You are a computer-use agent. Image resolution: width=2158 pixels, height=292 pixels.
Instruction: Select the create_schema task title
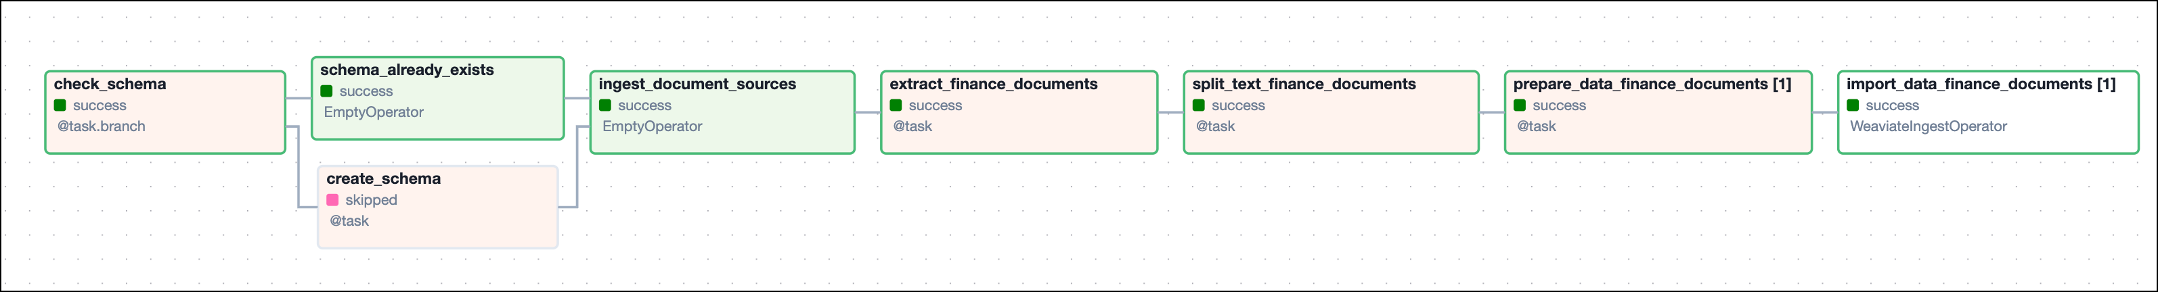(x=383, y=178)
